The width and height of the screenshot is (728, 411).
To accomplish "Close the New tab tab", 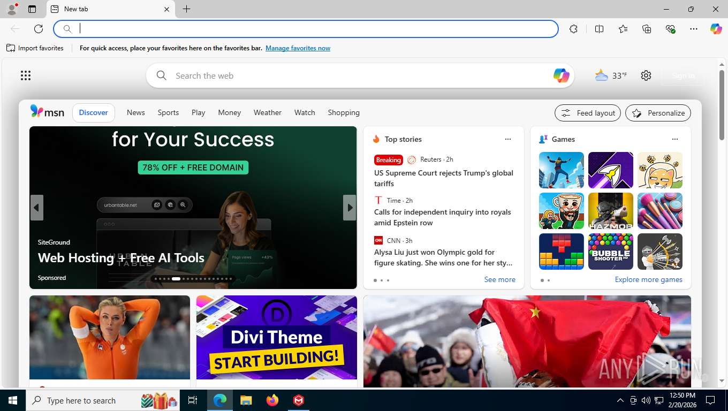I will pyautogui.click(x=166, y=9).
